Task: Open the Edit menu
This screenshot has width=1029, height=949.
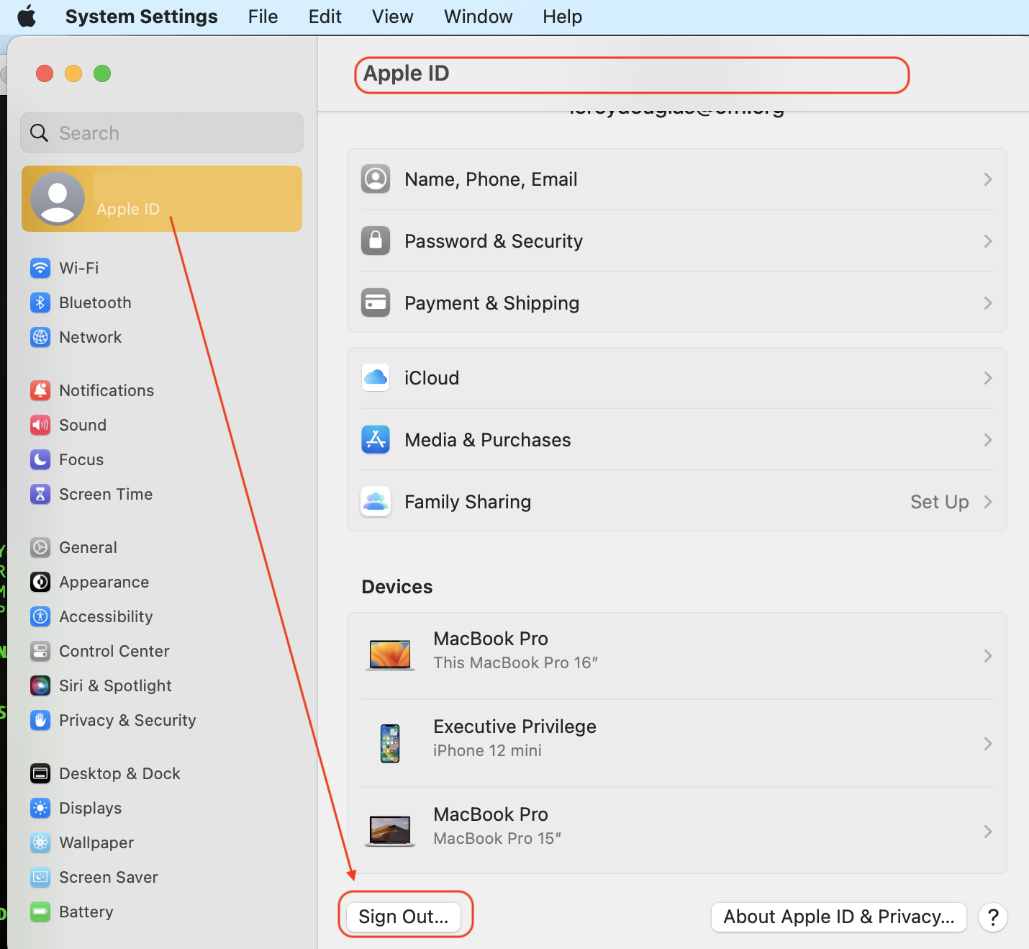Action: (x=325, y=17)
